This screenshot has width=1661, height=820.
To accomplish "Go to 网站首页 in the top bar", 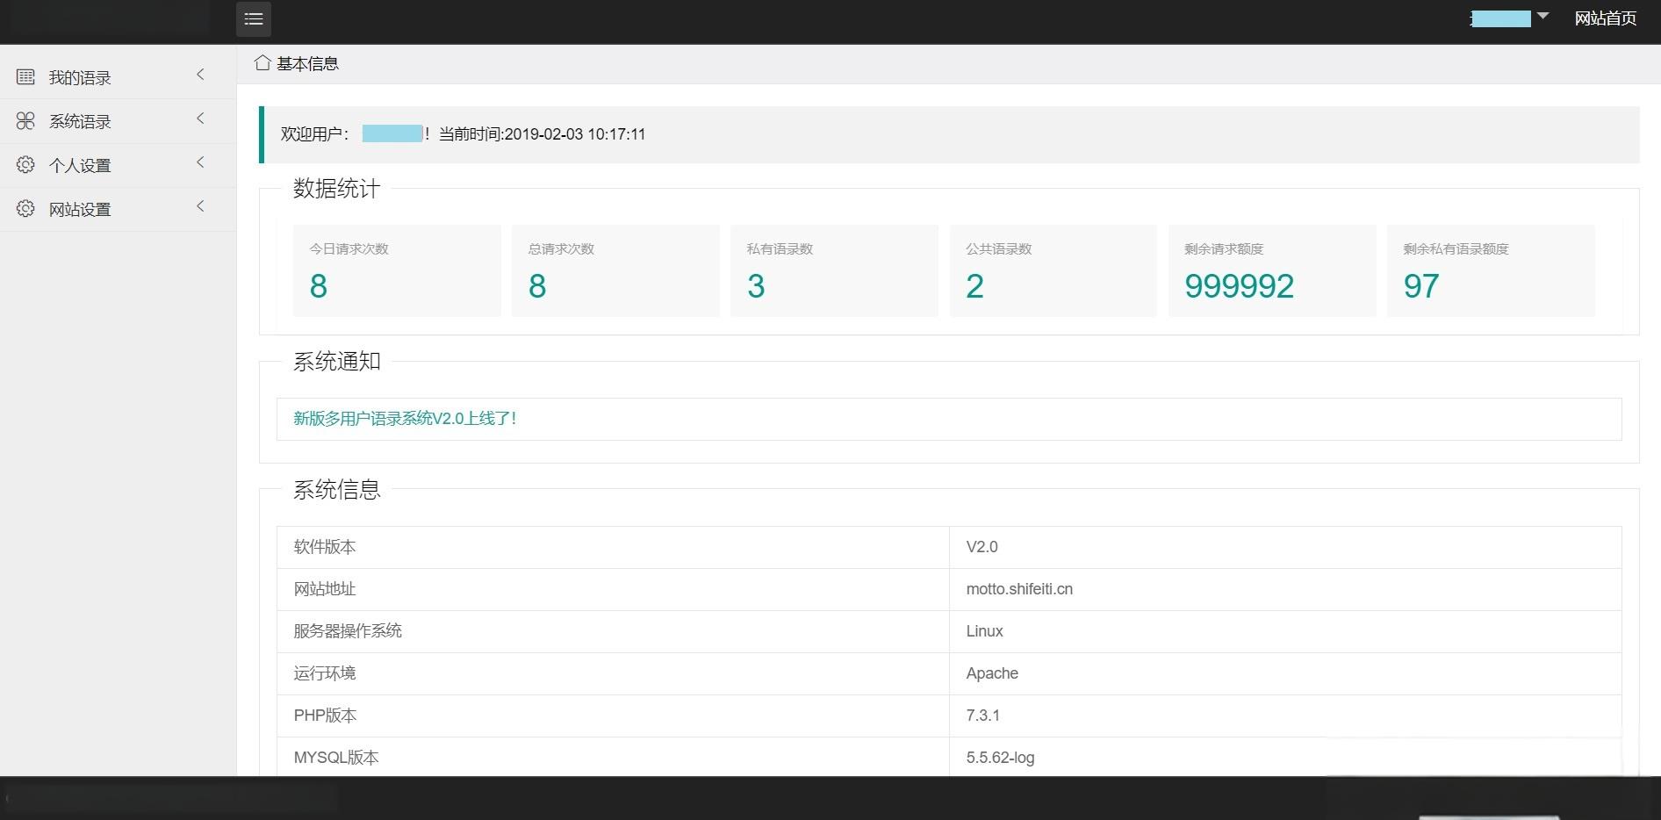I will (x=1605, y=18).
